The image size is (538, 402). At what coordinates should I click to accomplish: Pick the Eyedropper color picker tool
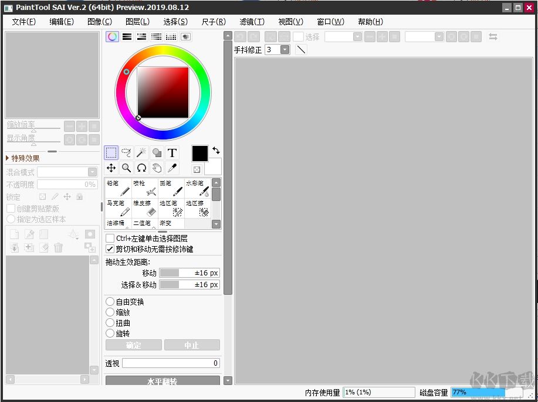coord(172,168)
